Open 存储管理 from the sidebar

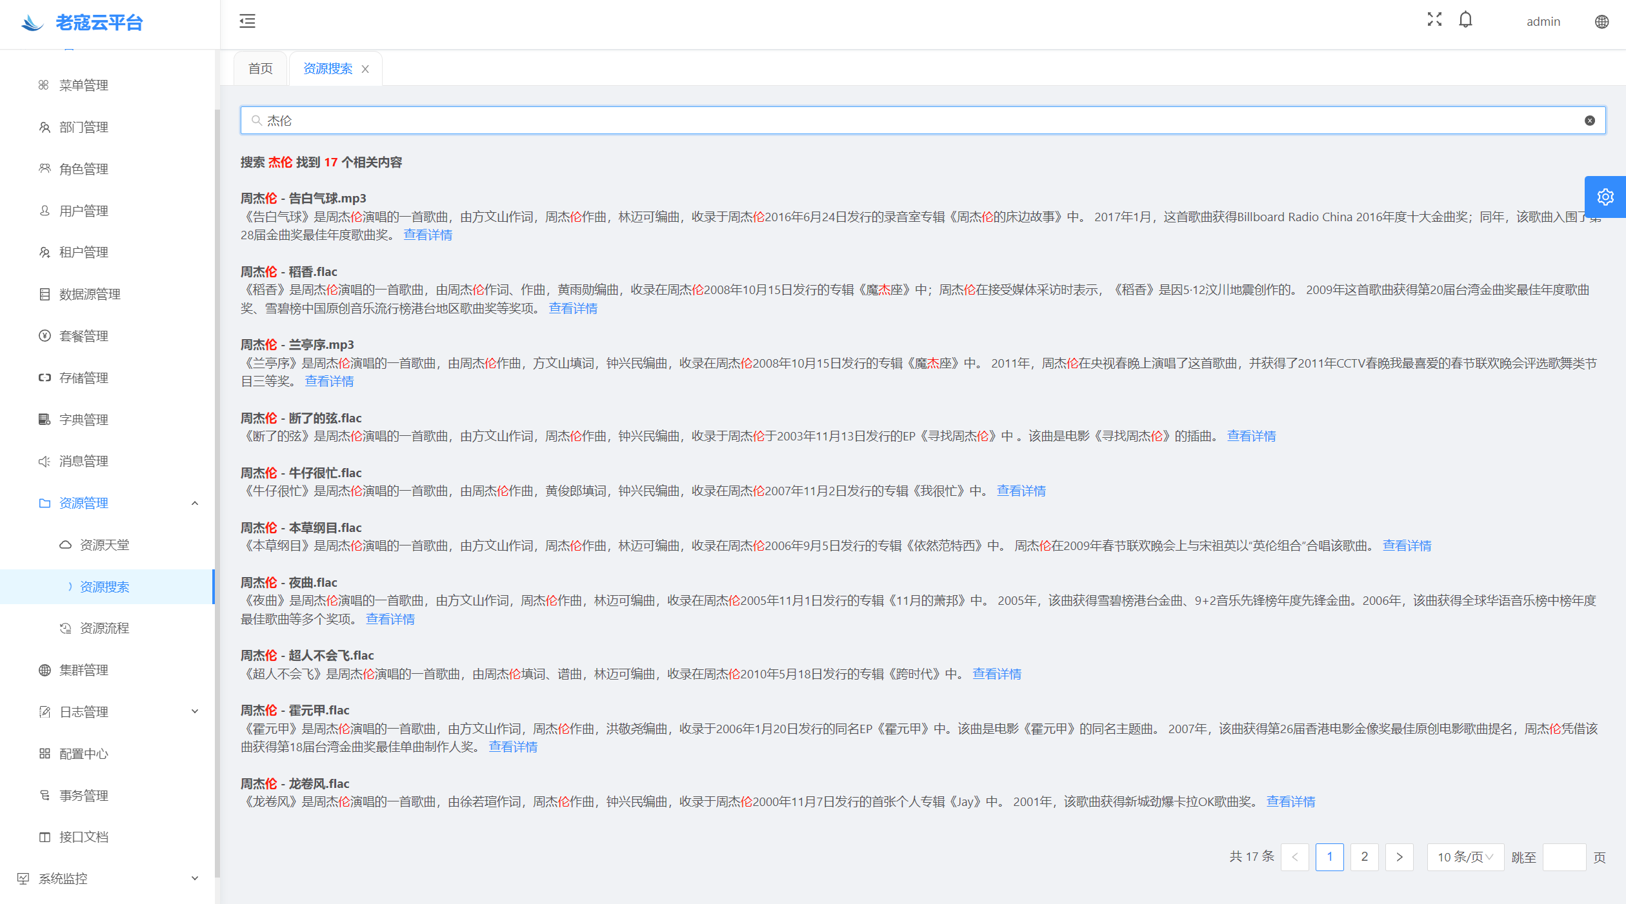tap(83, 378)
